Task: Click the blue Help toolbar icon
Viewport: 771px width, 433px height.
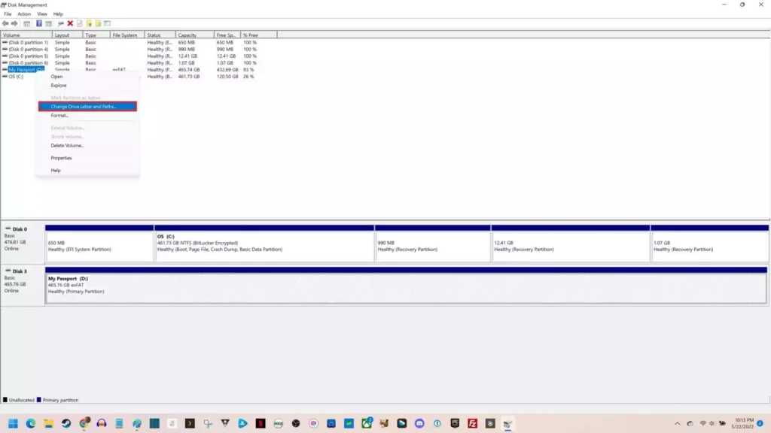Action: pos(39,23)
